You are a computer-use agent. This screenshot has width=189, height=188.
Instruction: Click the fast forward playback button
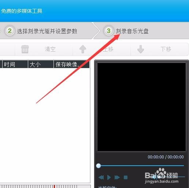(x=117, y=177)
